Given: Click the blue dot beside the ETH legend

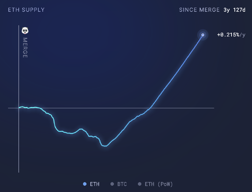Looking at the screenshot, I should pos(85,184).
